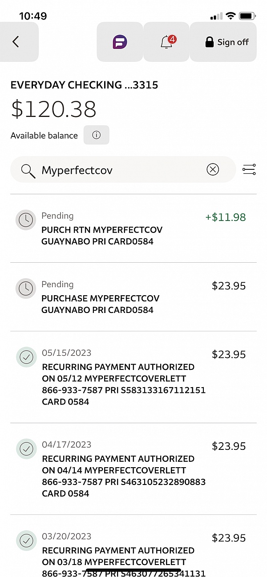Select the +$11.98 refund amount
Screen dimensions: 267x577
point(225,217)
